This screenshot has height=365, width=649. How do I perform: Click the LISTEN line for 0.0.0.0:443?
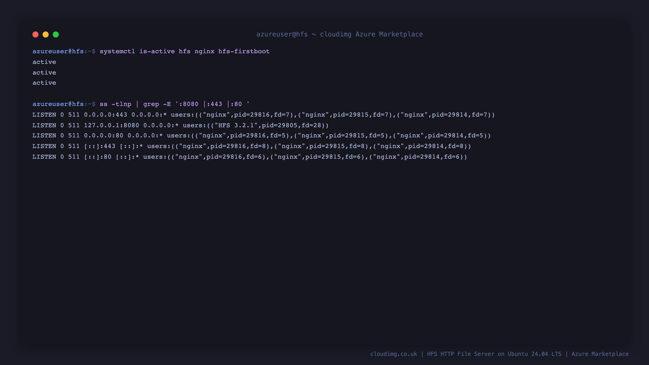coord(264,115)
